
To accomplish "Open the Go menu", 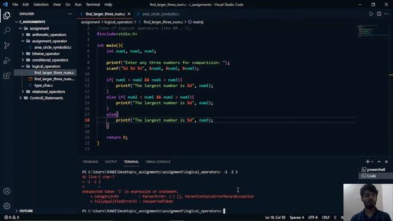I will [x=68, y=4].
